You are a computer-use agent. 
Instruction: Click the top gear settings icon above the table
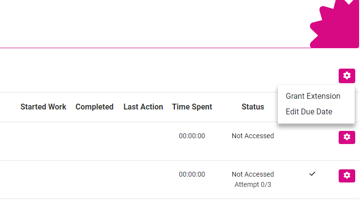tap(346, 76)
